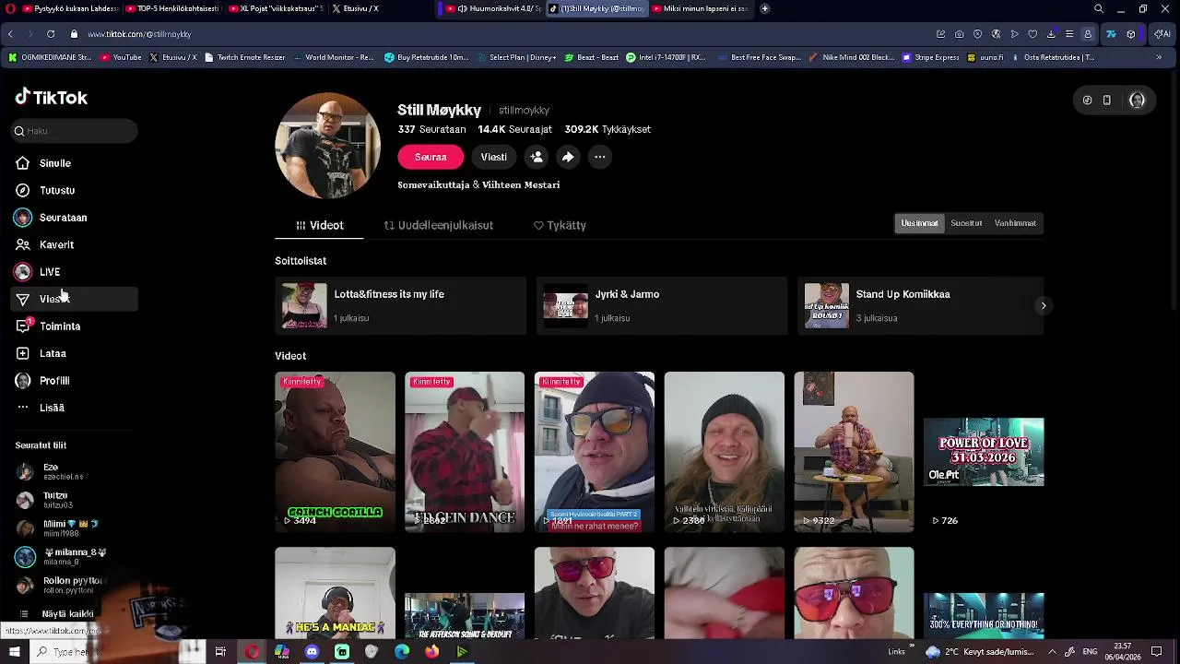This screenshot has width=1180, height=664.
Task: Click the TikTok logo
Action: (x=52, y=97)
